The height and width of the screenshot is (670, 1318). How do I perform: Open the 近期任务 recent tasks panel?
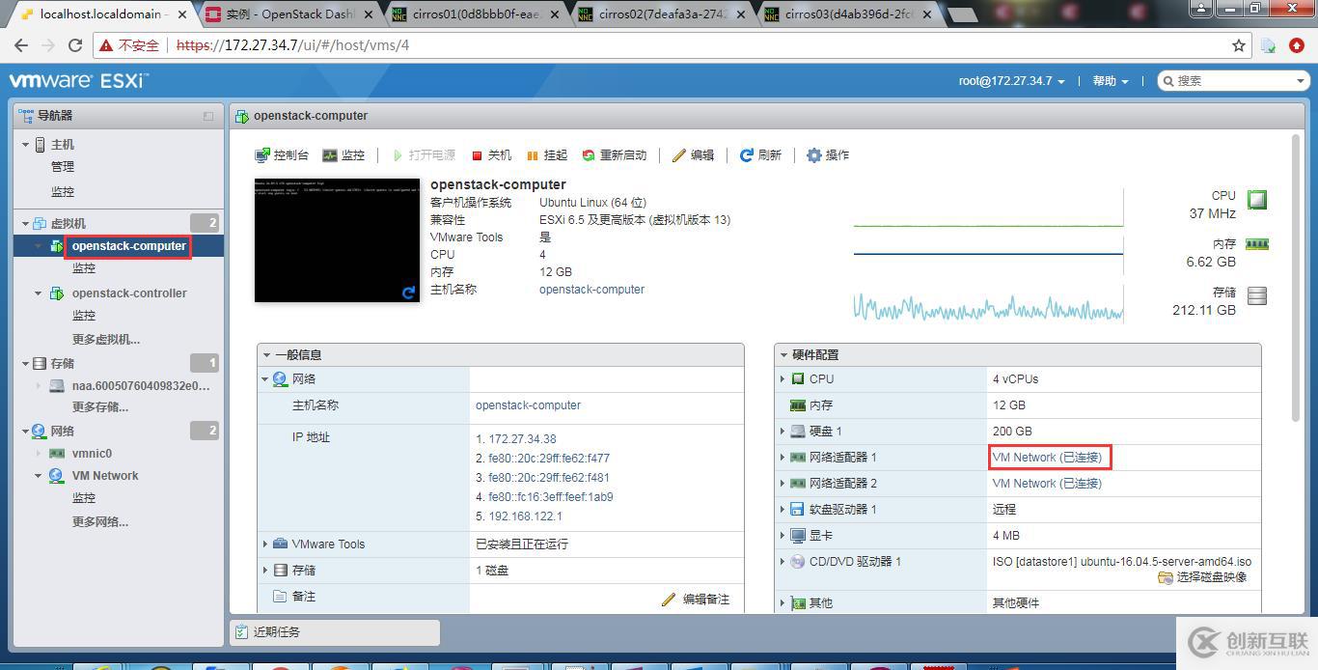[x=335, y=632]
